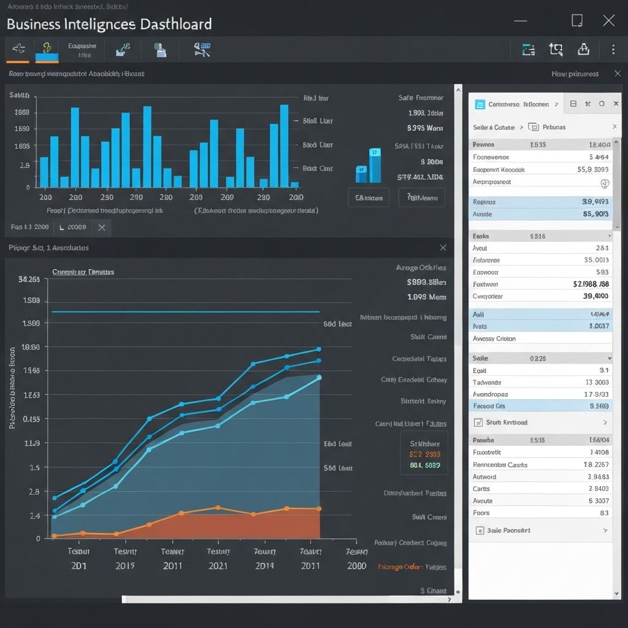Toggle the pin icon on the side panel header

(x=587, y=104)
